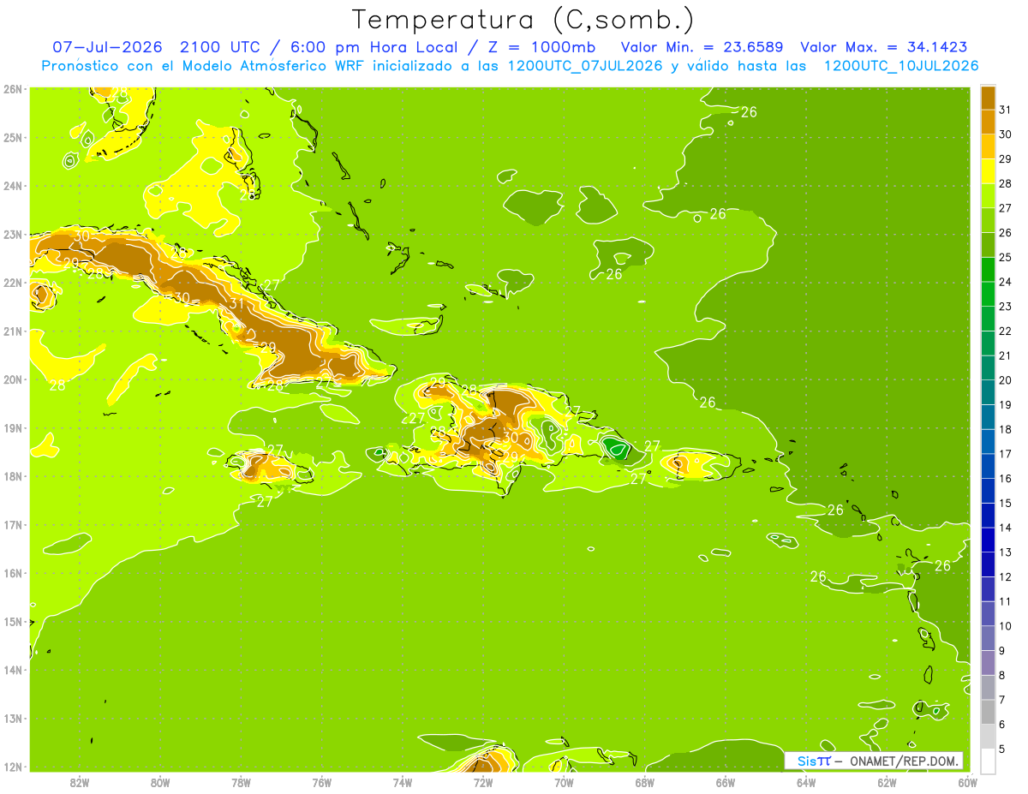Select gray swatch between 6 and 7
This screenshot has width=1028, height=794.
coord(988,712)
